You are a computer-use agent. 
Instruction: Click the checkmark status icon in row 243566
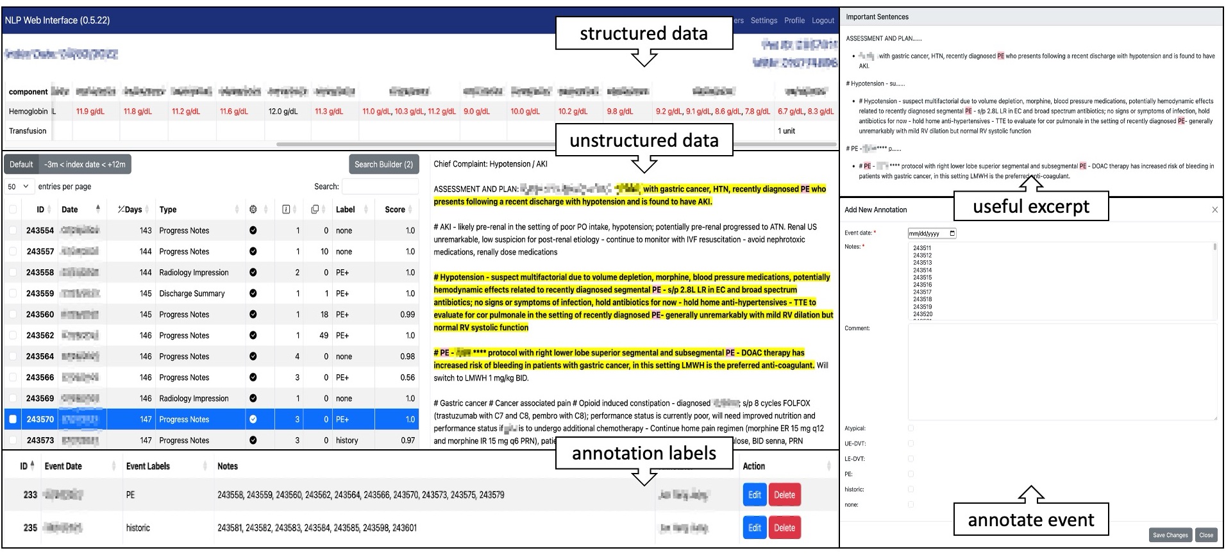tap(253, 377)
